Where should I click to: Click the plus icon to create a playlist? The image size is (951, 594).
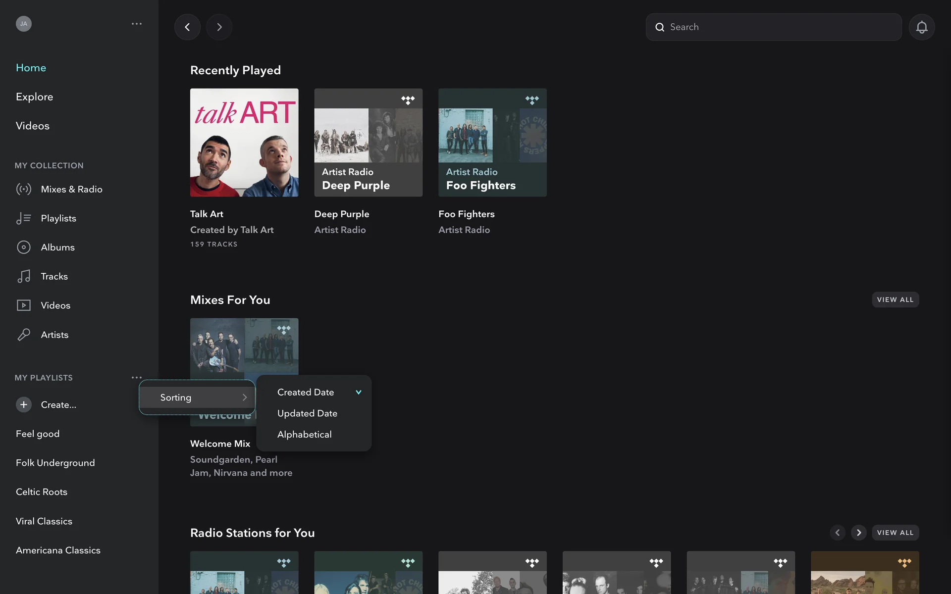coord(23,404)
